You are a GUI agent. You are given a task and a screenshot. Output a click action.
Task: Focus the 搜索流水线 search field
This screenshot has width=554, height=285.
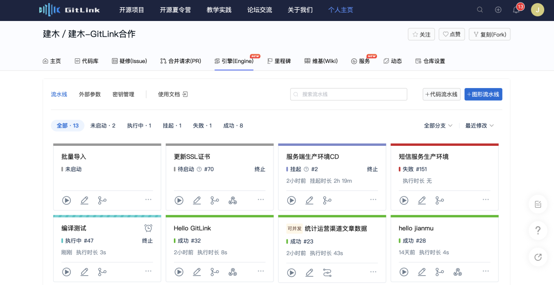(x=349, y=95)
